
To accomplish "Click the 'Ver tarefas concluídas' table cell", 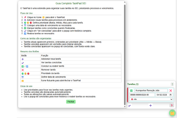I will (x=81, y=63).
